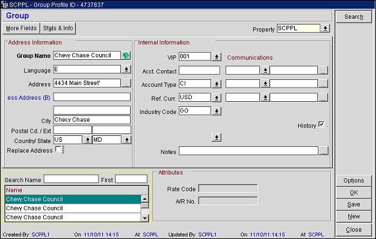This screenshot has width=376, height=239.
Task: Open the Address ellipsis lookup button
Action: 126,83
